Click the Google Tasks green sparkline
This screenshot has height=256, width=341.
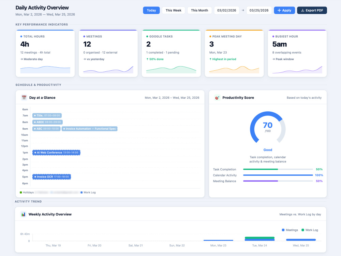click(x=171, y=69)
